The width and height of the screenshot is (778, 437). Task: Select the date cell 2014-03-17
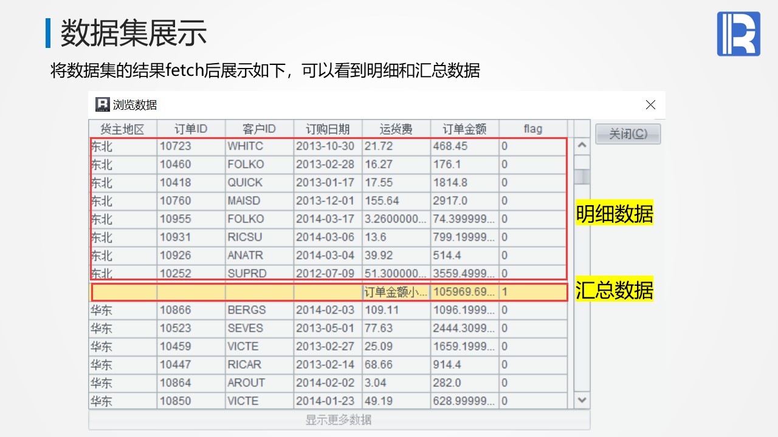pos(328,219)
